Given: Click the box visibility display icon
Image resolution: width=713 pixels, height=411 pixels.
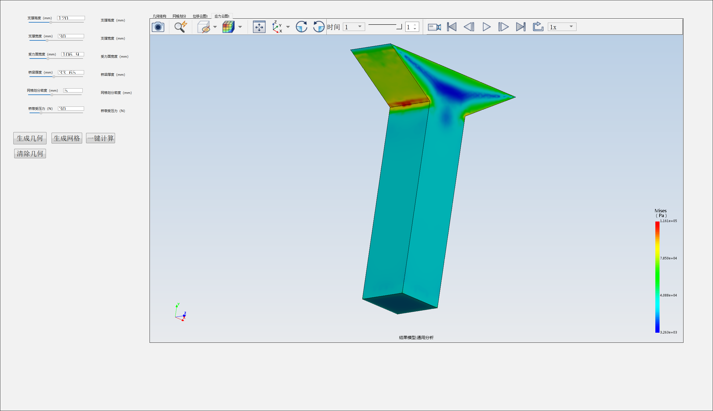Looking at the screenshot, I should pyautogui.click(x=203, y=27).
